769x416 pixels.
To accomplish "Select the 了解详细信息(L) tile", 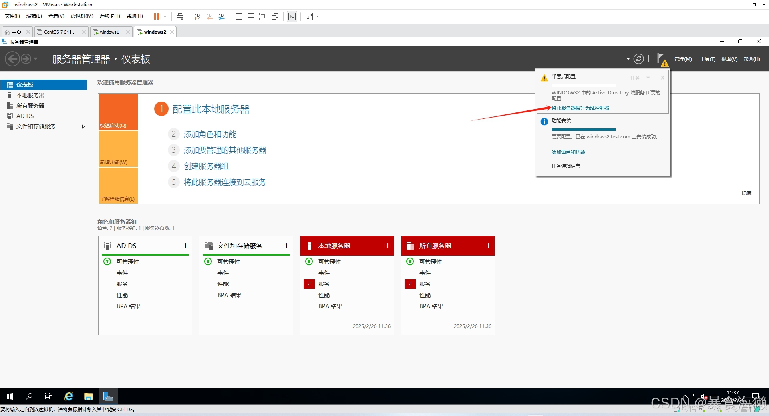I will coord(118,186).
